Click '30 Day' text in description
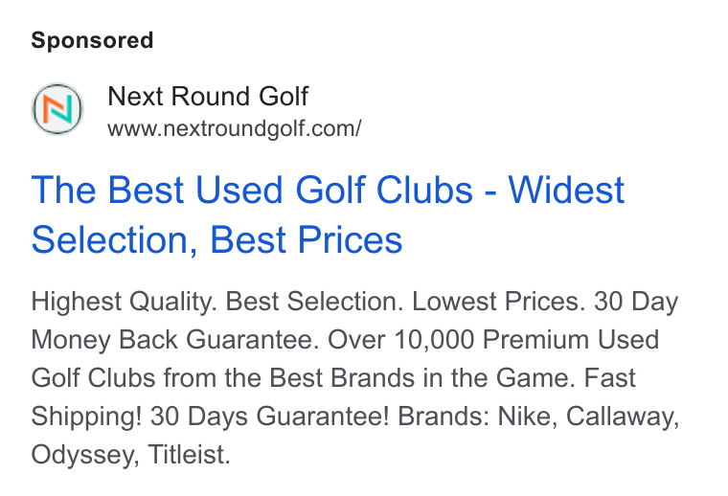Image resolution: width=728 pixels, height=496 pixels. (x=636, y=302)
